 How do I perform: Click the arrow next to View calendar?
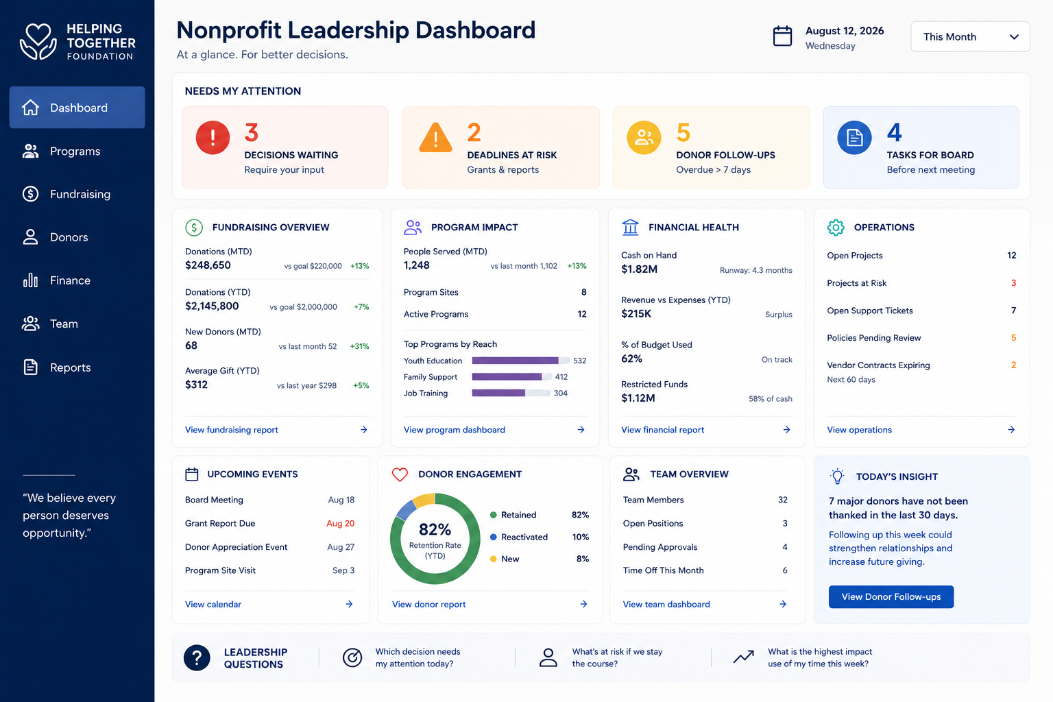(349, 604)
